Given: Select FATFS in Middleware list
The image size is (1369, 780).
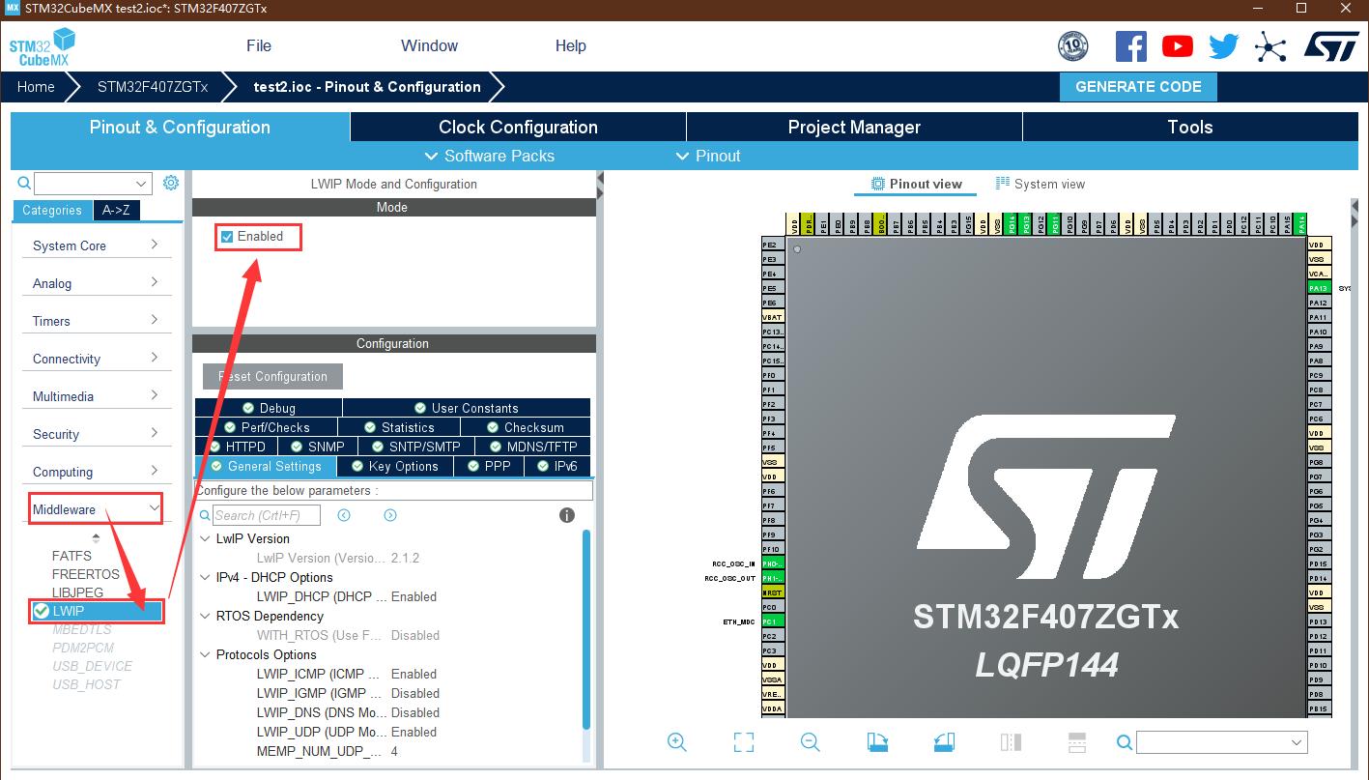Looking at the screenshot, I should click(x=71, y=556).
